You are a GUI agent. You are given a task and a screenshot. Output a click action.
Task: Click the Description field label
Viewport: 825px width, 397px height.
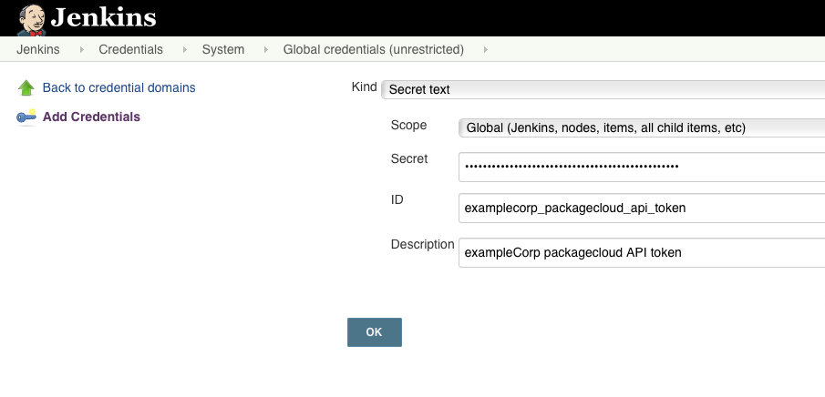pyautogui.click(x=422, y=245)
